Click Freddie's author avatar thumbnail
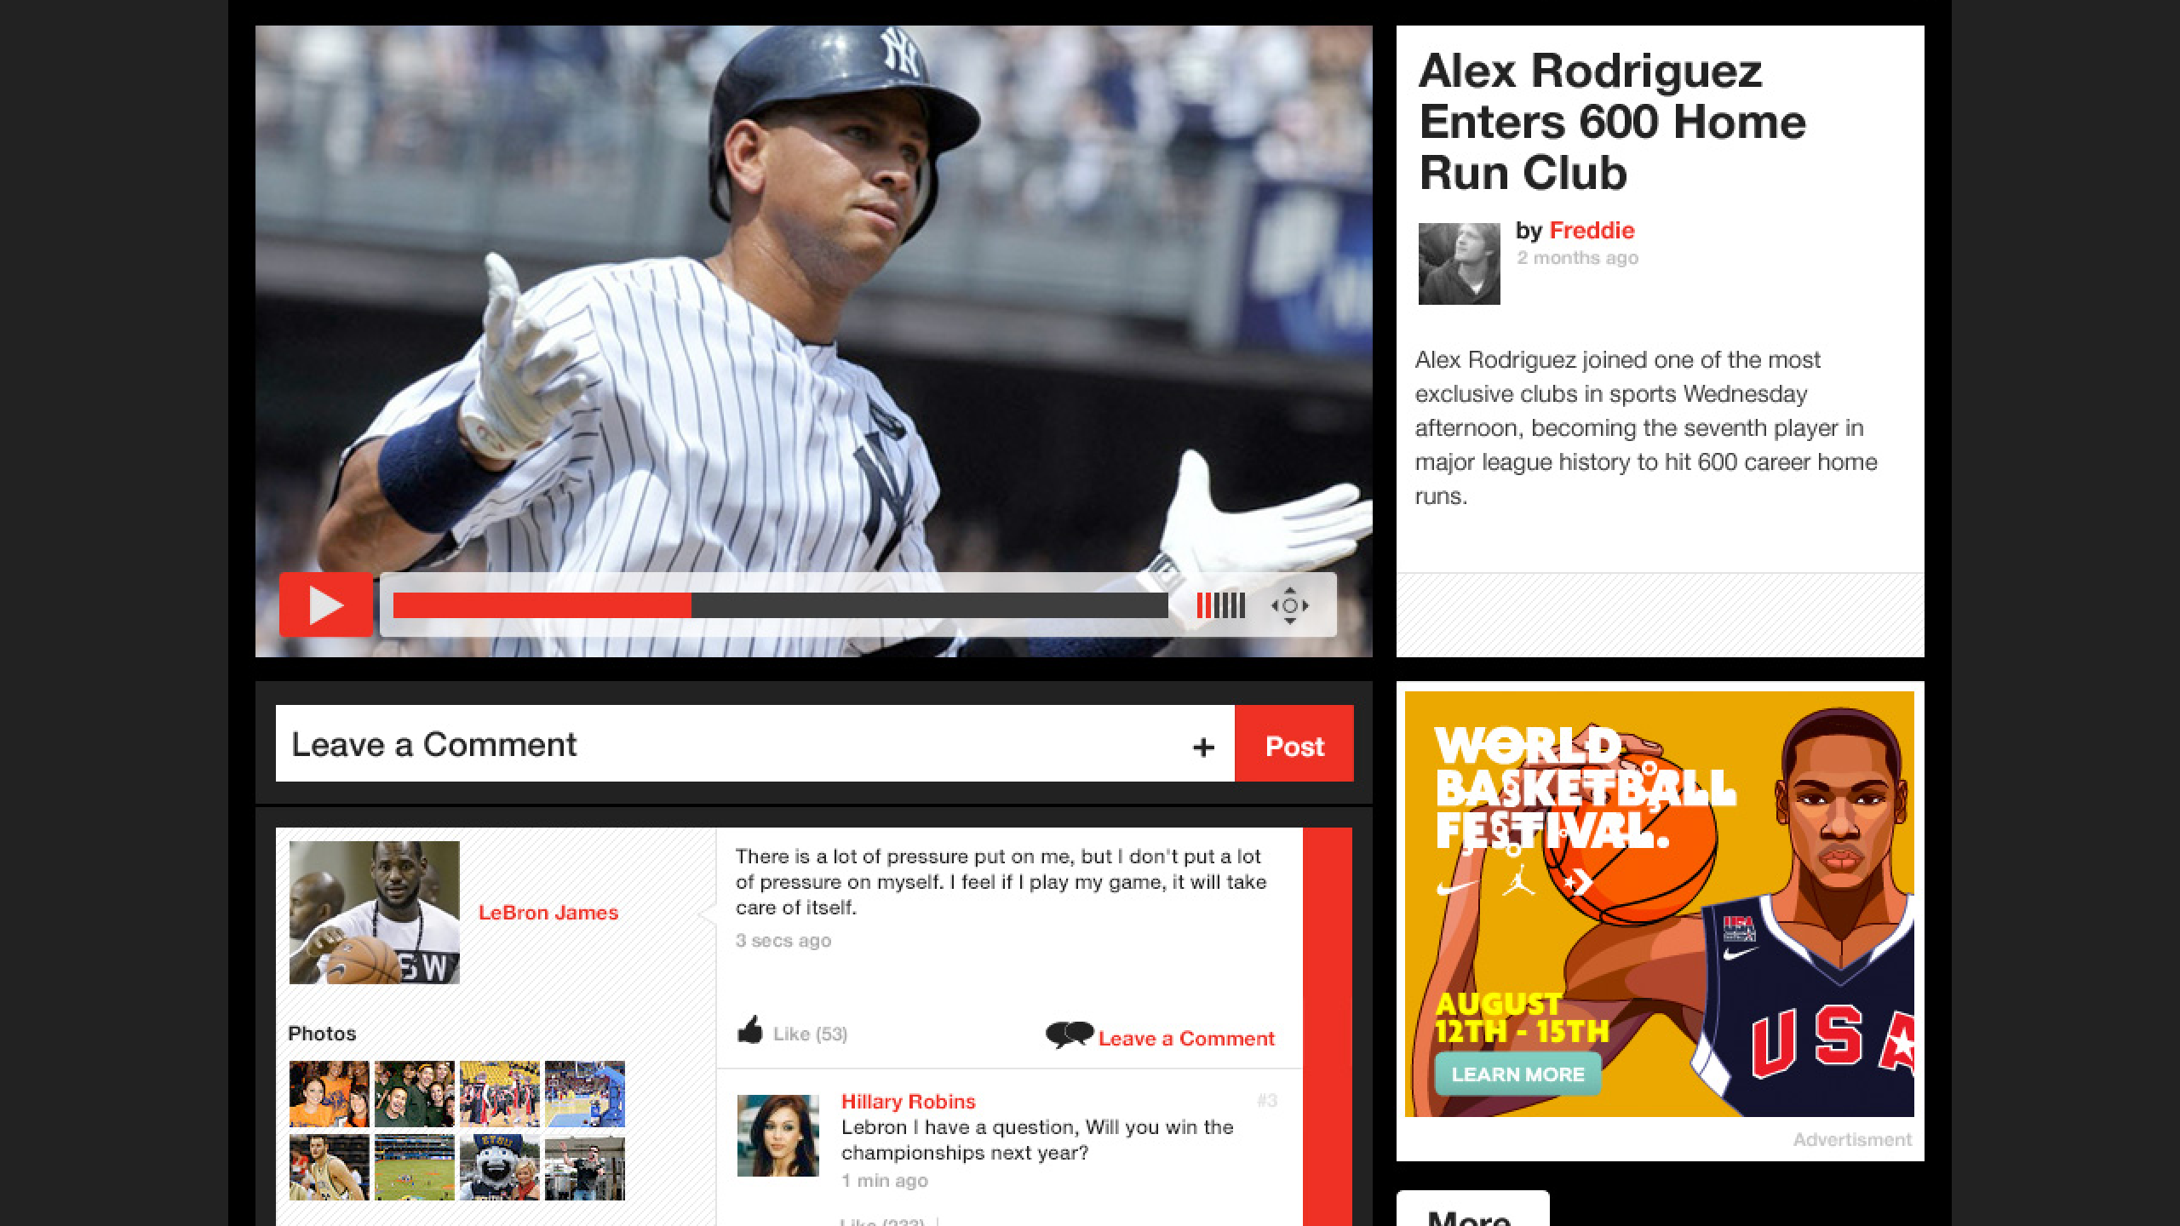This screenshot has height=1226, width=2180. (x=1459, y=264)
